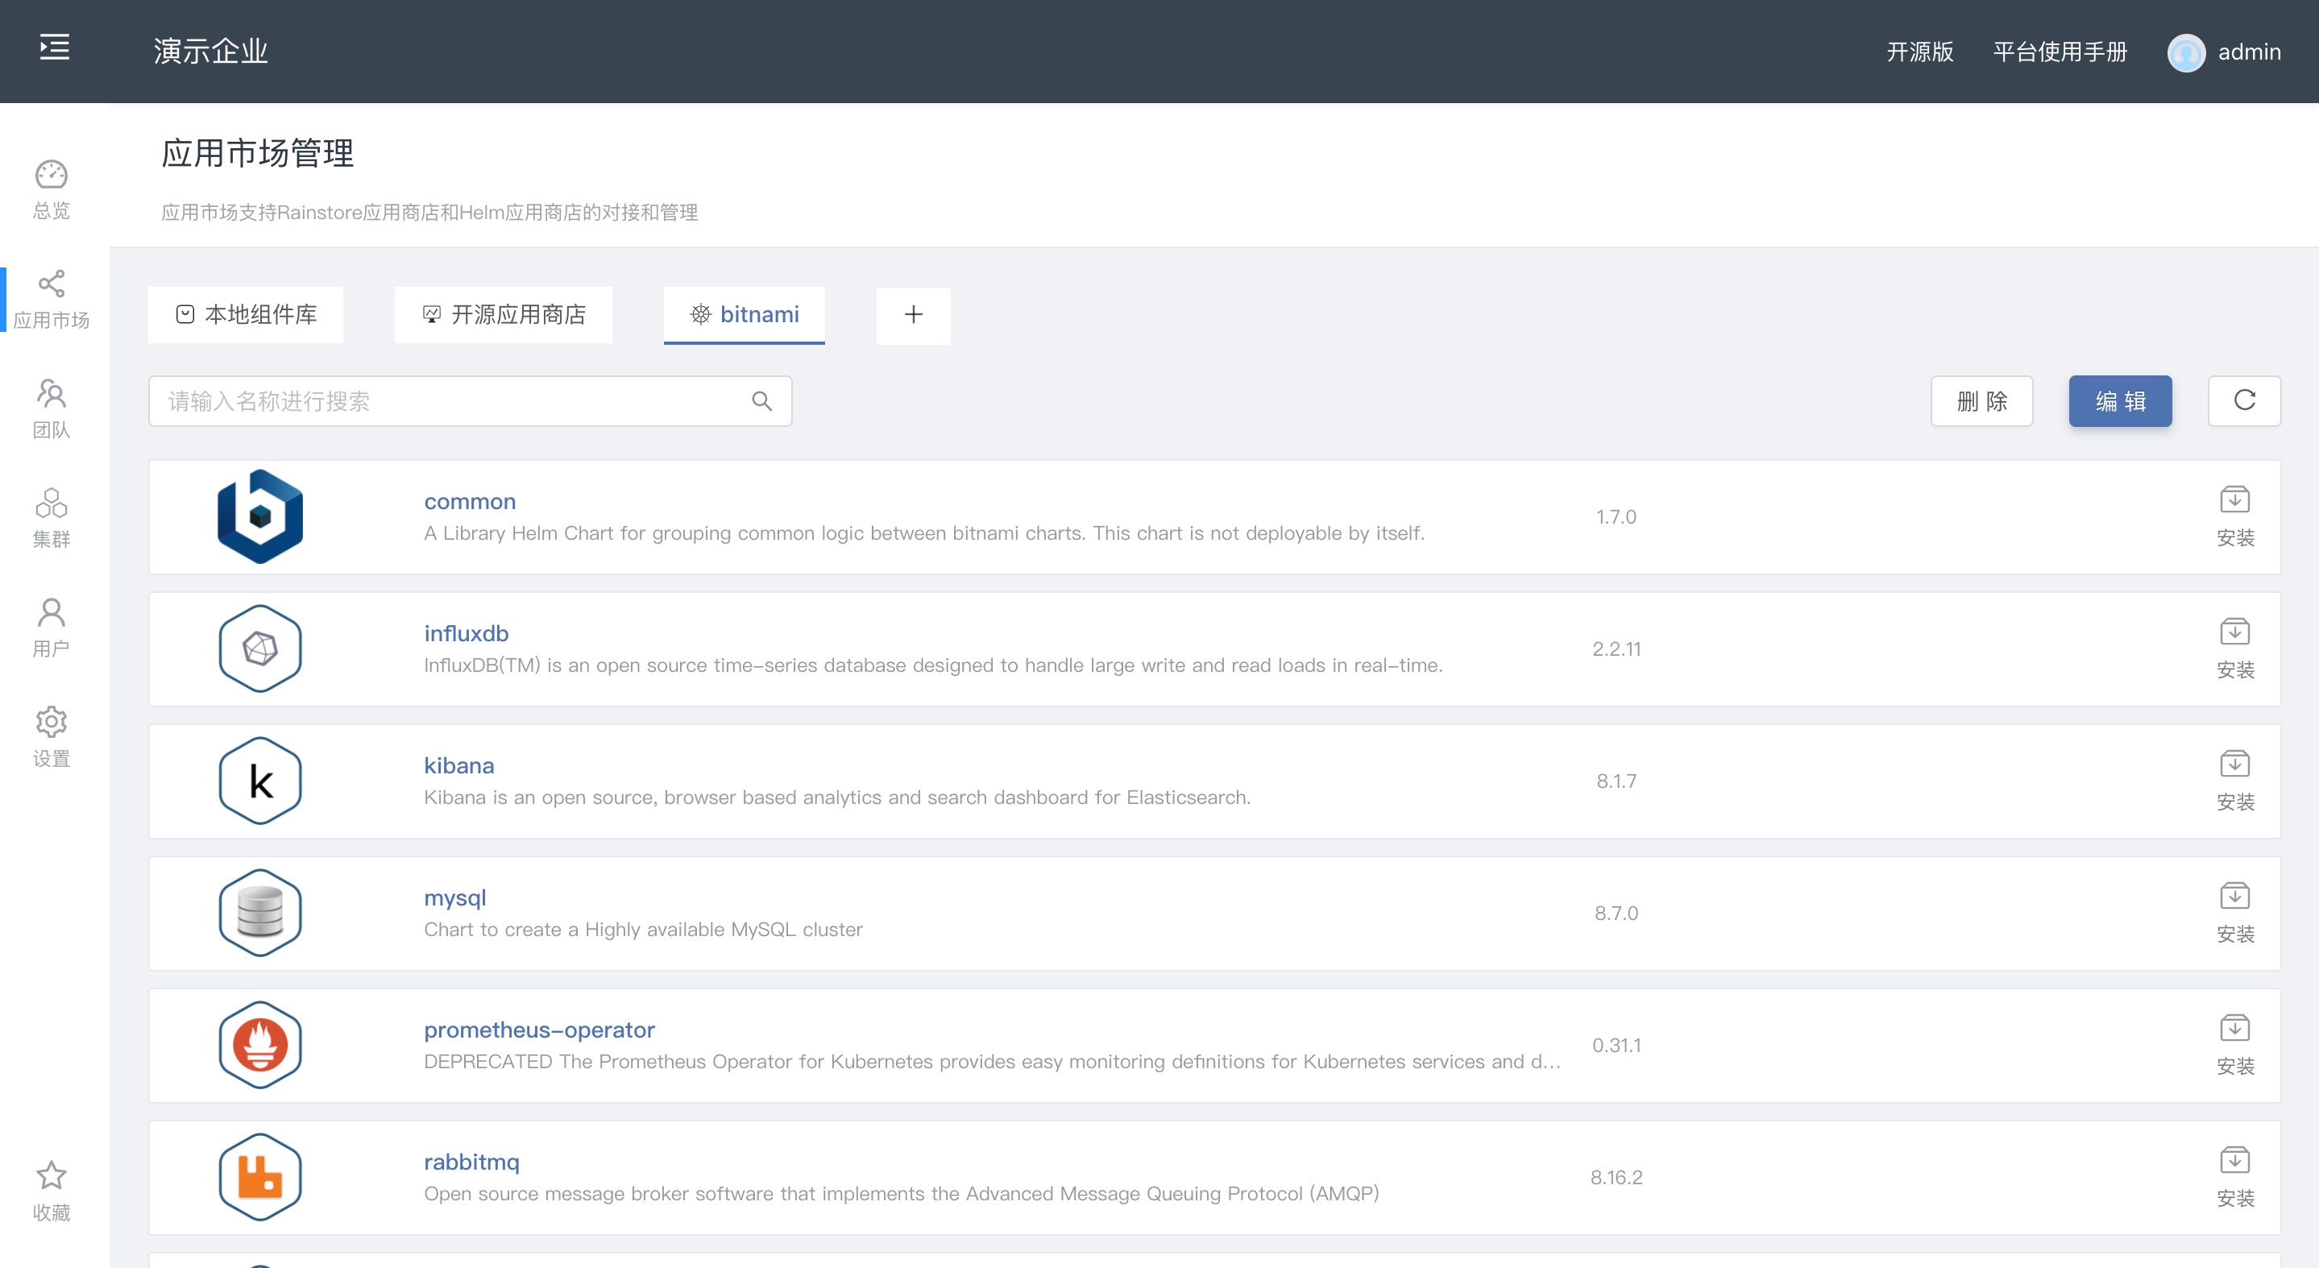Collapse the sidebar with the hamburger icon

point(54,48)
